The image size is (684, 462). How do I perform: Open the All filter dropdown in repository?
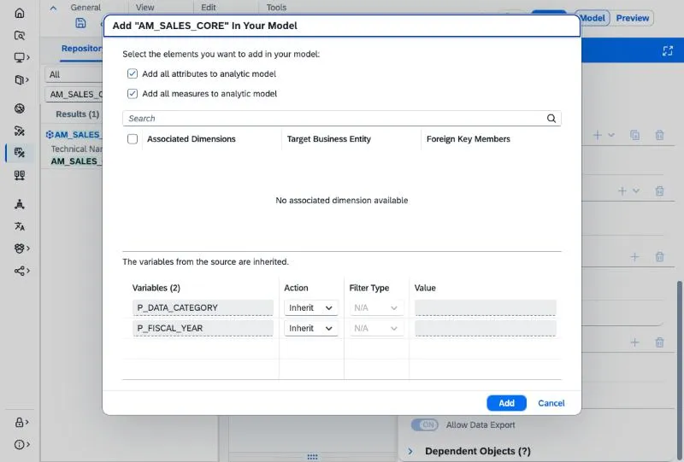74,74
